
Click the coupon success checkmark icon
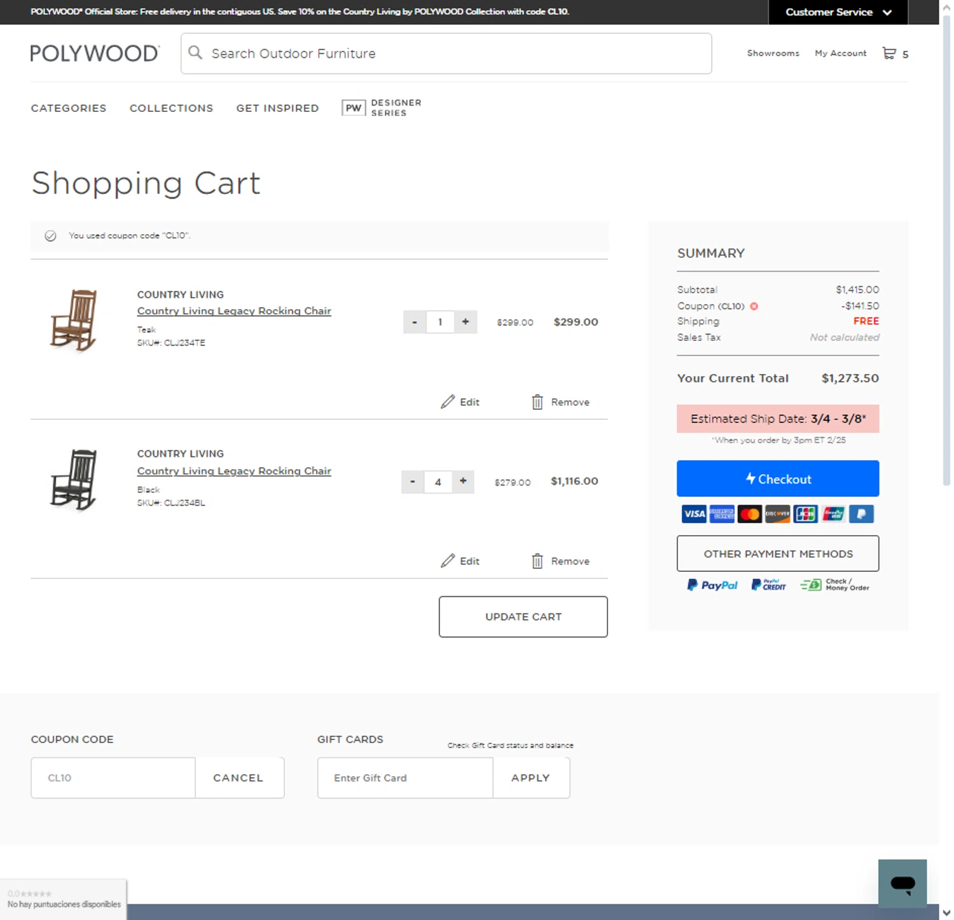(x=50, y=235)
